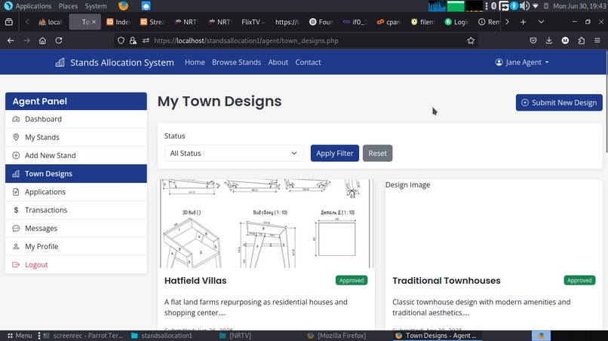Click the padlock site security icon
The width and height of the screenshot is (608, 341).
[x=133, y=41]
